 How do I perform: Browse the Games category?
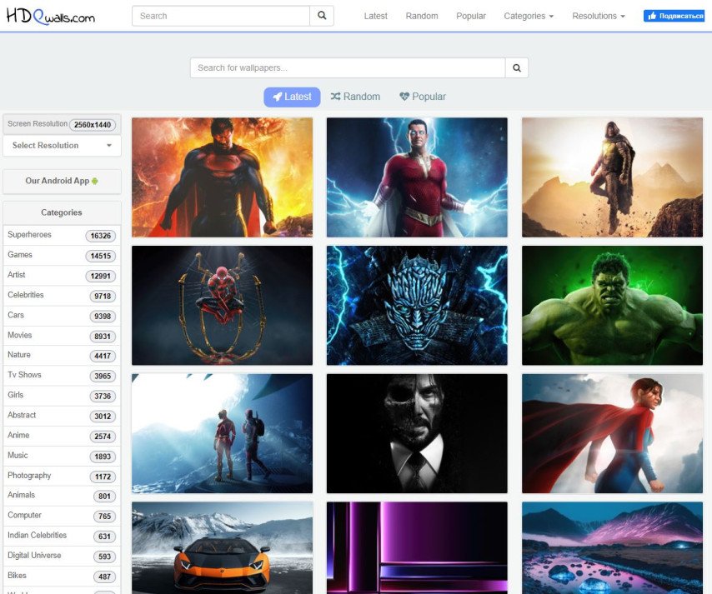20,255
